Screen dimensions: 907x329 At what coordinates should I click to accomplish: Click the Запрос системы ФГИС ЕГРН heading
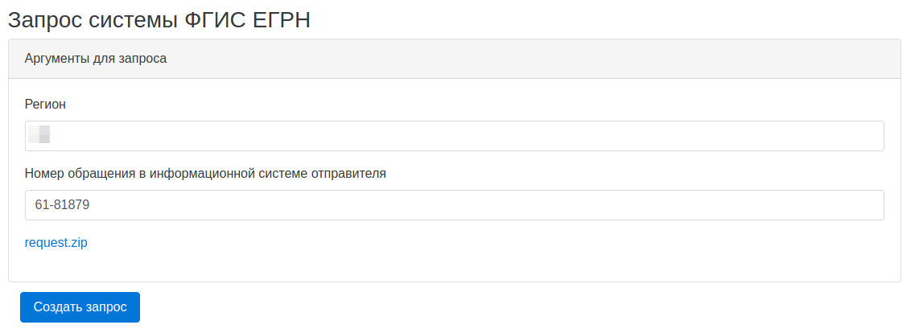[159, 20]
